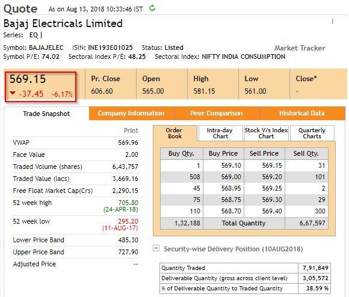Switch to Company Information tab
This screenshot has width=349, height=297.
pyautogui.click(x=131, y=113)
